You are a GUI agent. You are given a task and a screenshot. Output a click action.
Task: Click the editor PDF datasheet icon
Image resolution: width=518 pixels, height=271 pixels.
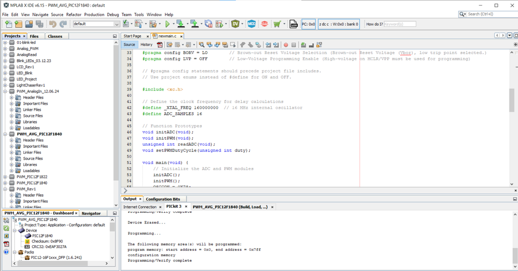pyautogui.click(x=160, y=44)
